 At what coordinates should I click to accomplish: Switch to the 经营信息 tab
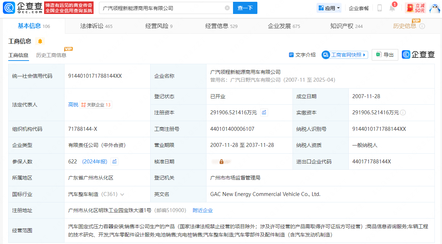pyautogui.click(x=221, y=26)
